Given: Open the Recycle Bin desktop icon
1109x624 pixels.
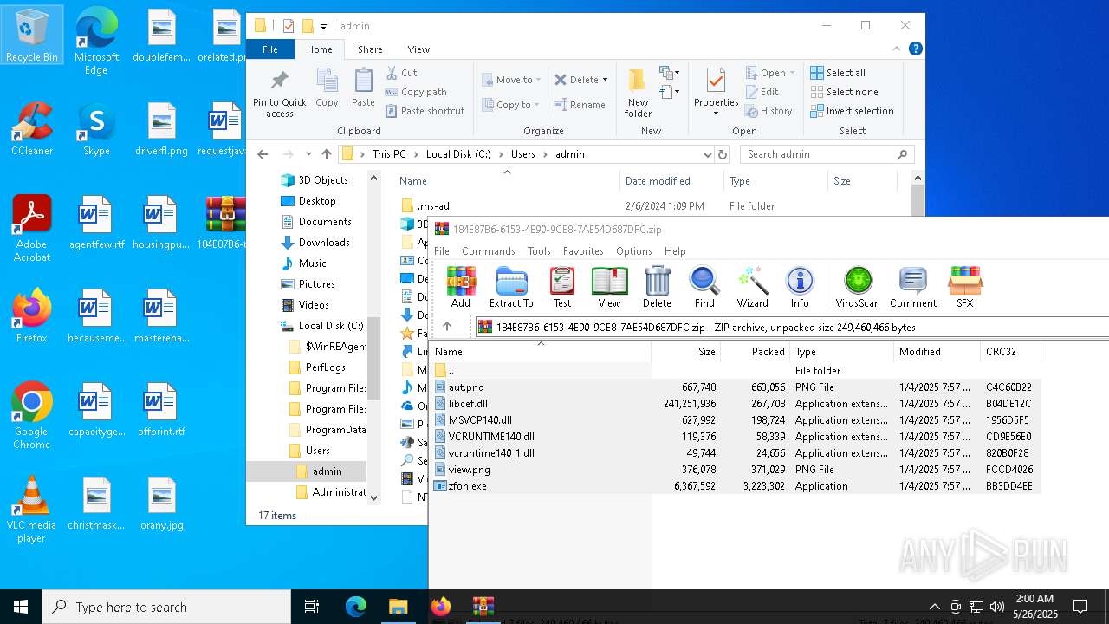Looking at the screenshot, I should [x=31, y=36].
